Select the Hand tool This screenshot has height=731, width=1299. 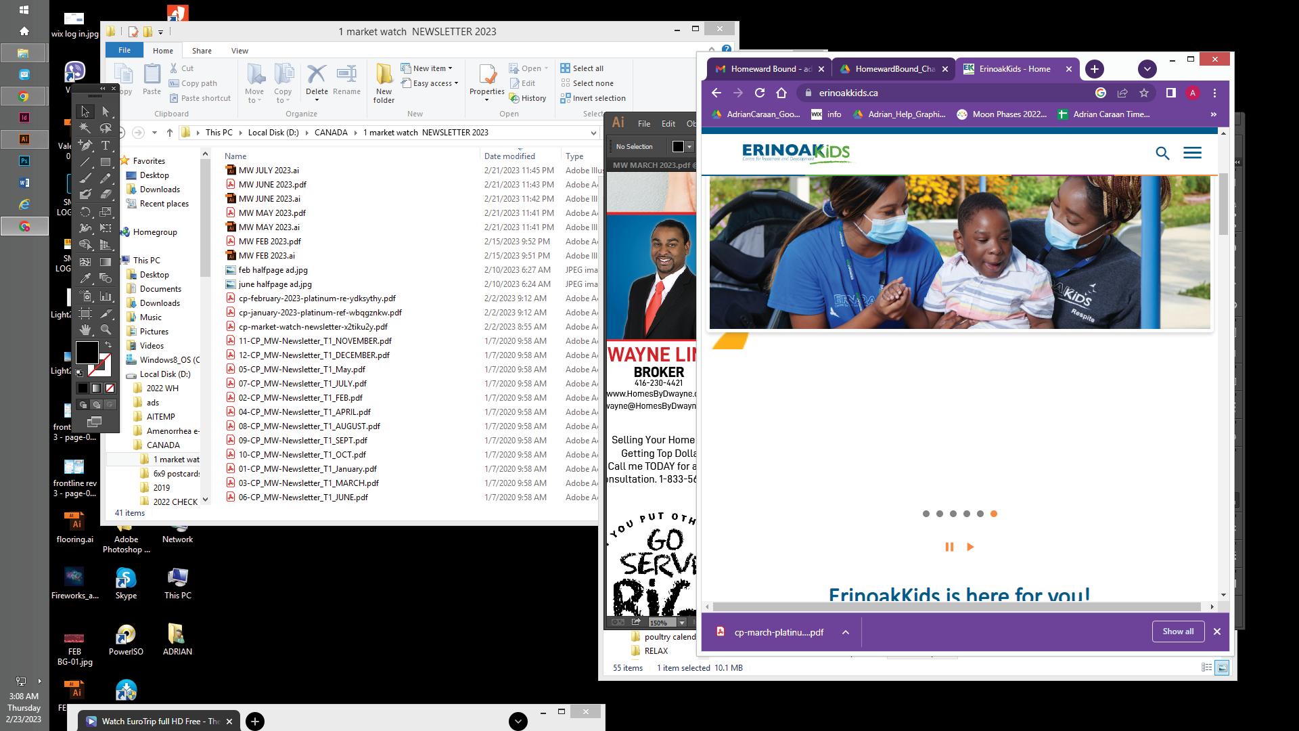coord(85,330)
